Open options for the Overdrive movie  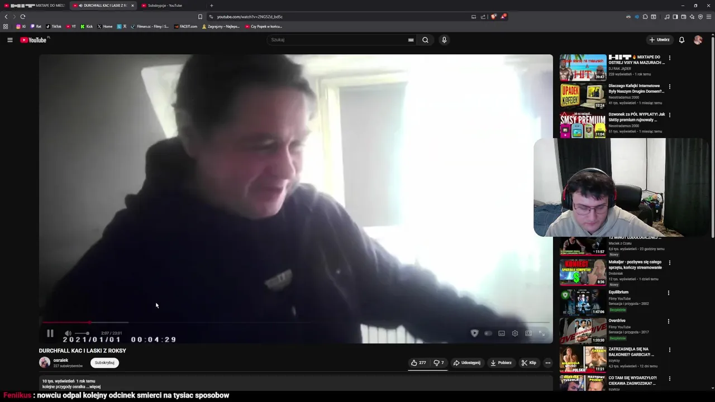(669, 321)
